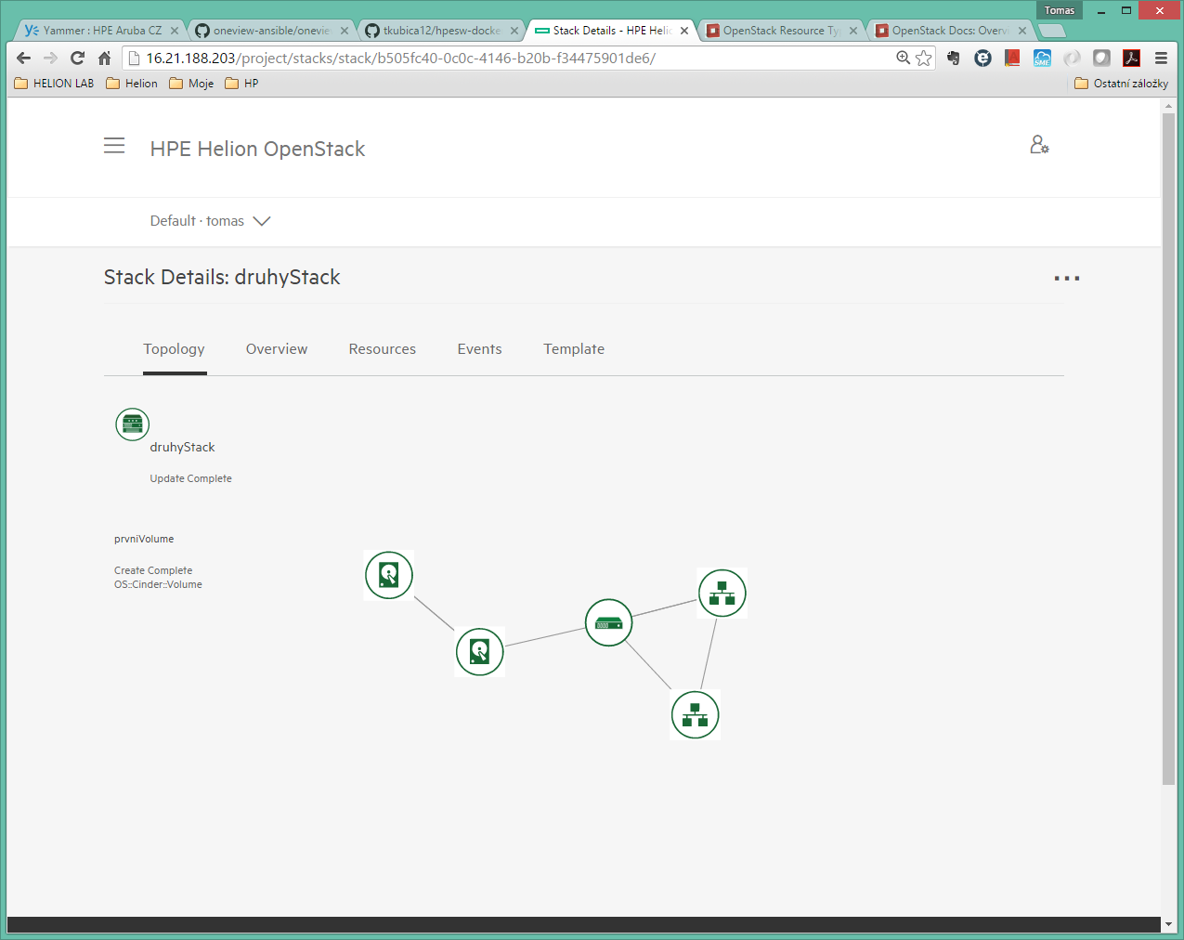Open the Ostatní záložky bookmarks folder
This screenshot has height=940, width=1184.
coord(1121,84)
